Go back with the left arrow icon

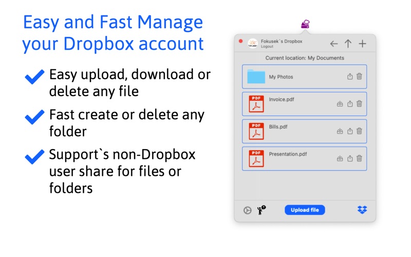pos(333,44)
